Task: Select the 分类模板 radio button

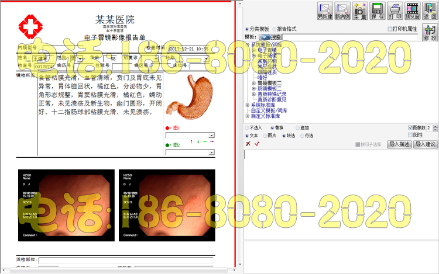Action: pos(247,29)
